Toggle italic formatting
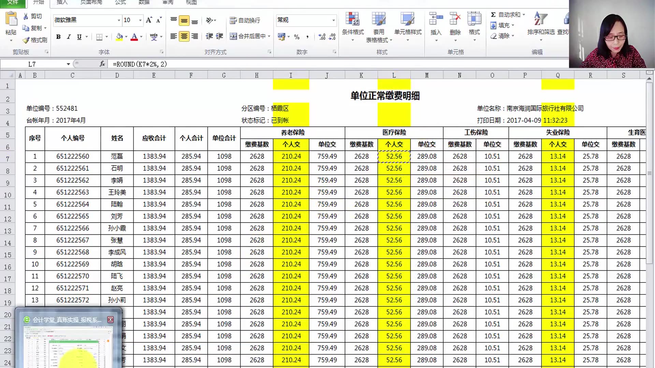Viewport: 655px width, 368px height. coord(69,36)
